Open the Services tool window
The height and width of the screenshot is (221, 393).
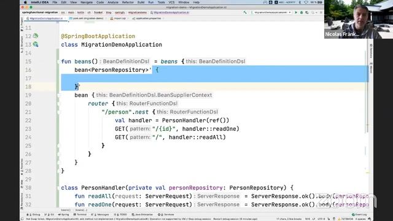tap(166, 215)
